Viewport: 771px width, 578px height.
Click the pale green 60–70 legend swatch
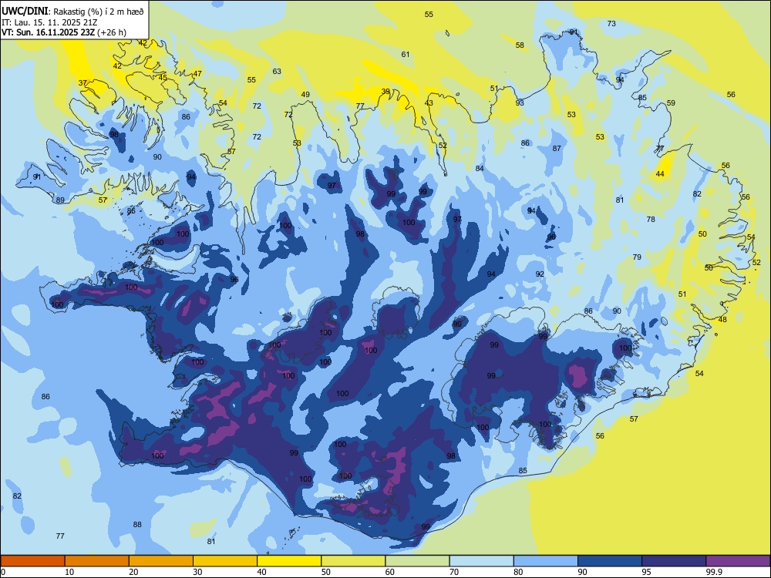417,561
